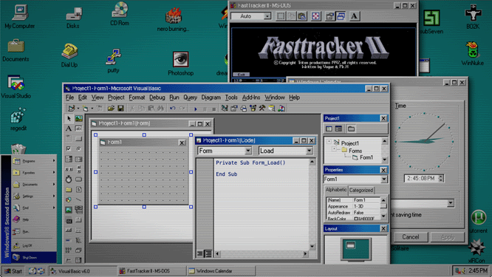Open the Project menu in Visual Basic
Viewport: 492px width, 277px height.
click(116, 98)
